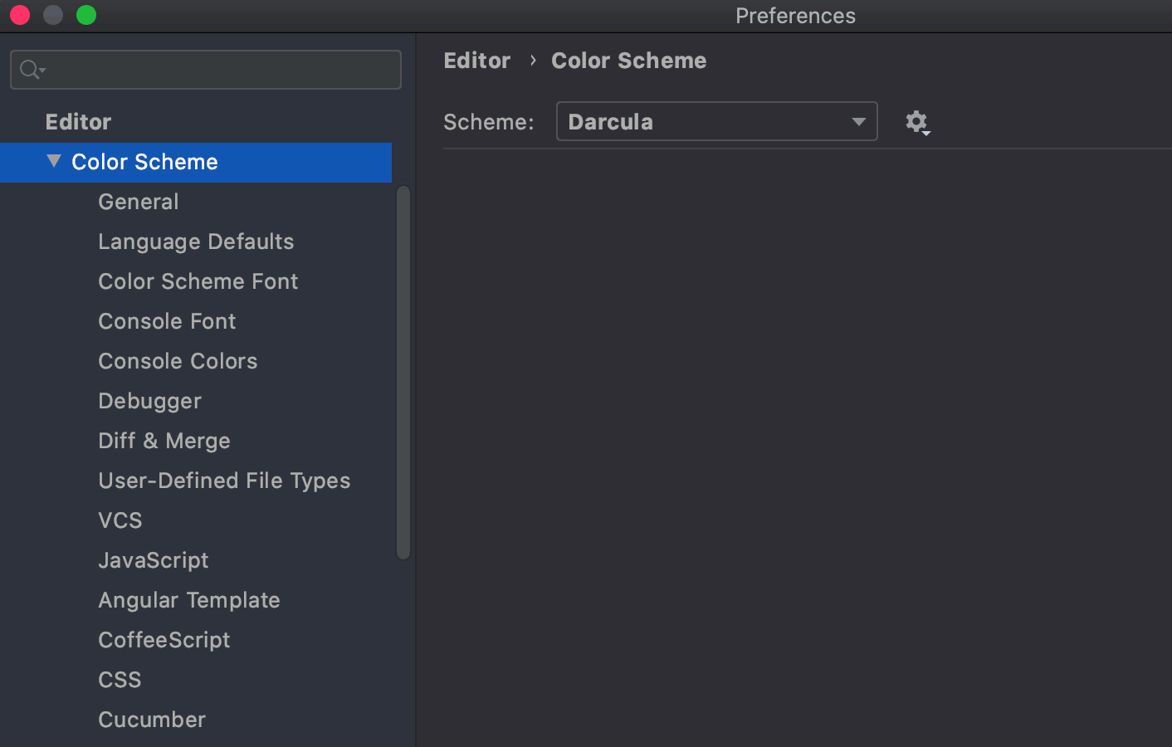Open the Darcula scheme dropdown
The height and width of the screenshot is (747, 1172).
(716, 121)
